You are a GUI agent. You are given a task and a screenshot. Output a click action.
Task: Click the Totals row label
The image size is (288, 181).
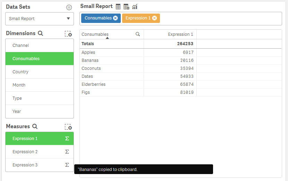click(87, 44)
